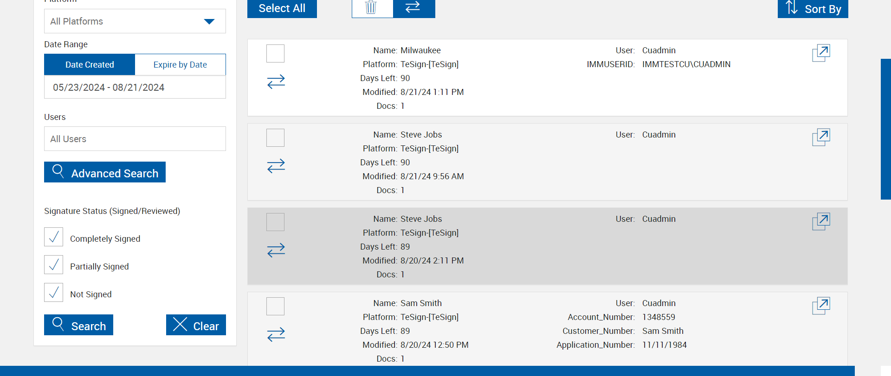Screen dimensions: 891x376
Task: Switch to Expire by Date tab
Action: [180, 65]
